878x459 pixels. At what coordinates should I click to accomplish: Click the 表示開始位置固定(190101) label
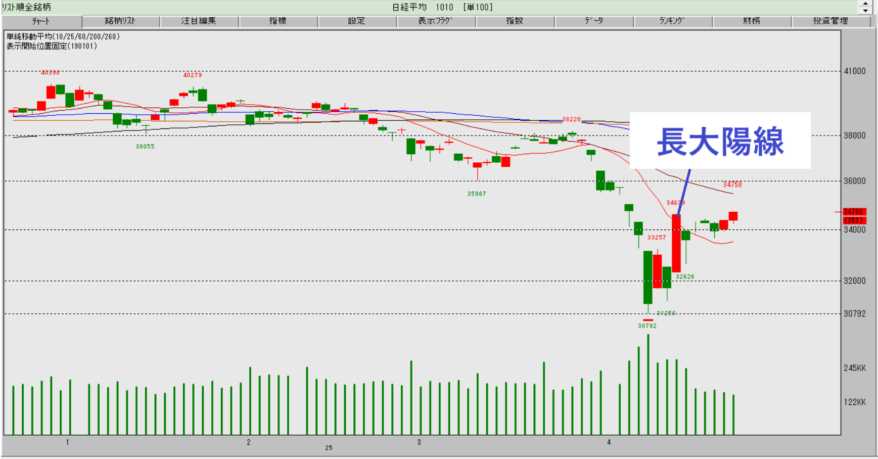click(52, 46)
